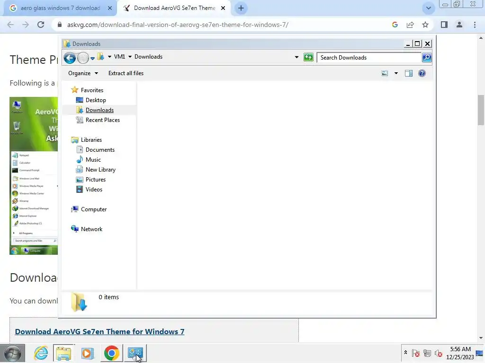
Task: Click Download AeroVG Se7en Theme for Windows 7 link
Action: click(x=99, y=331)
